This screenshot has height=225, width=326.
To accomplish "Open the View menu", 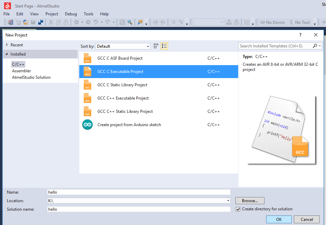I will point(34,14).
